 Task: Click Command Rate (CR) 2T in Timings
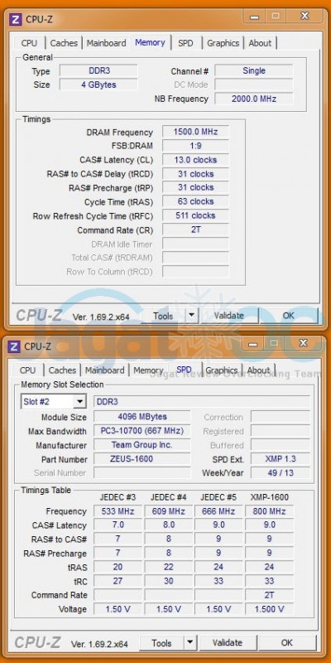195,230
